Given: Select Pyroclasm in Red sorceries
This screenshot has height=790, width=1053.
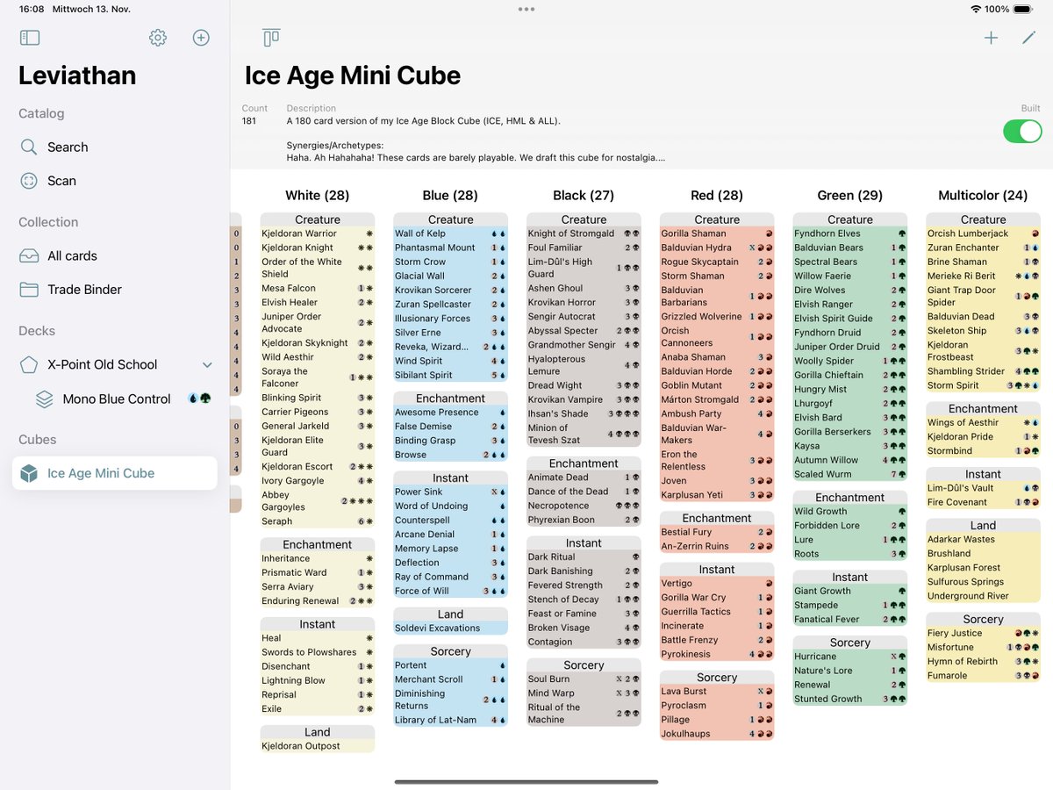Looking at the screenshot, I should click(x=717, y=705).
